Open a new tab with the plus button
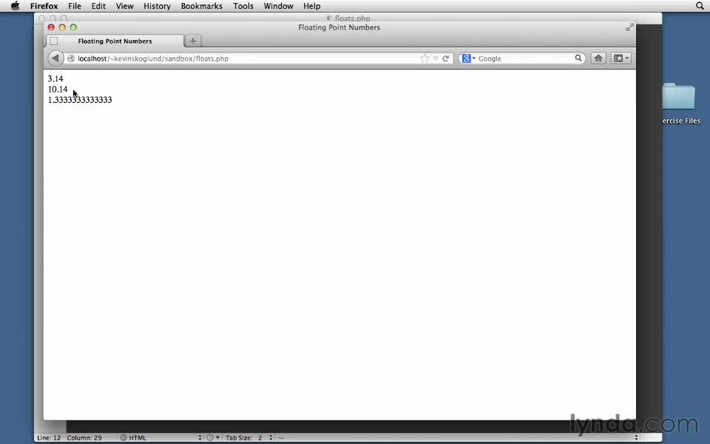Viewport: 710px width, 444px height. point(193,41)
